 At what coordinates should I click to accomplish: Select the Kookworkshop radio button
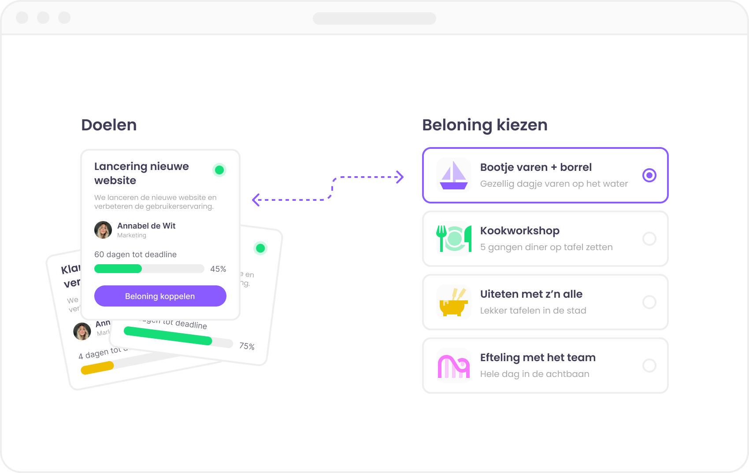pyautogui.click(x=649, y=239)
